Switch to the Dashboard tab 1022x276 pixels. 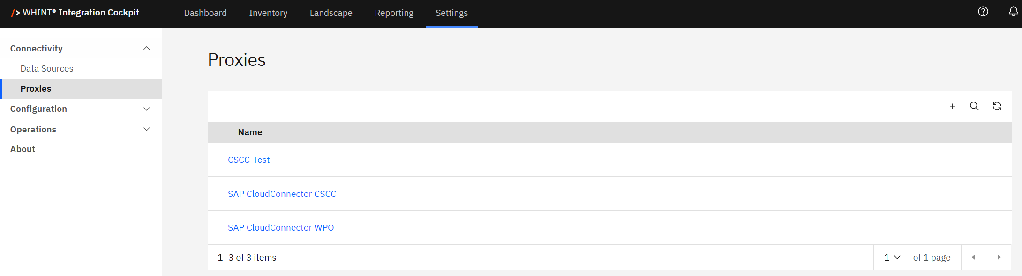pyautogui.click(x=205, y=13)
